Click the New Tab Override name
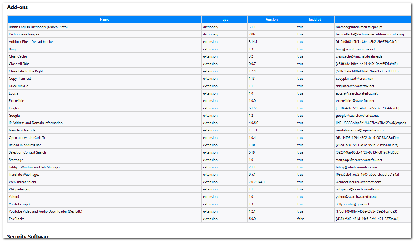The width and height of the screenshot is (414, 241). pyautogui.click(x=22, y=130)
